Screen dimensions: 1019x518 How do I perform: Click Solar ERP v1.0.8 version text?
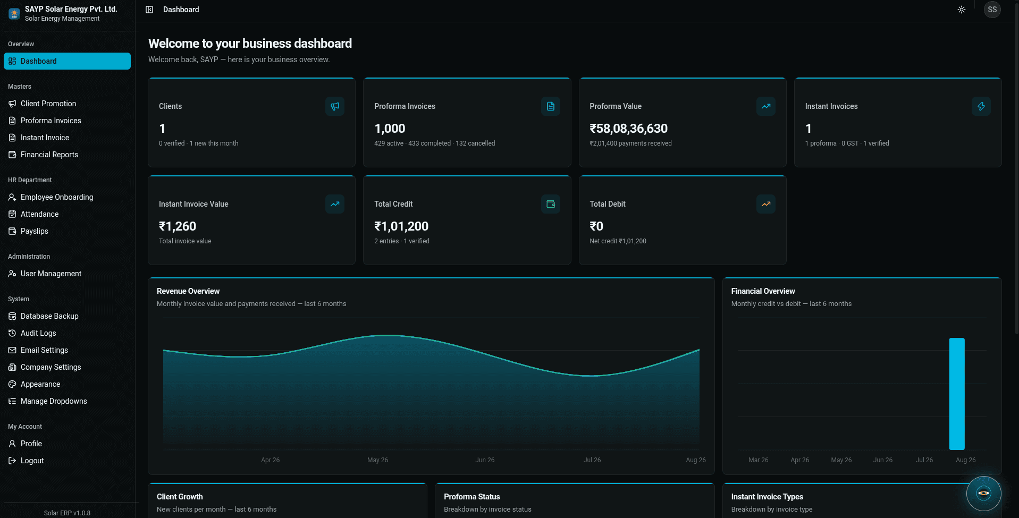[x=67, y=513]
